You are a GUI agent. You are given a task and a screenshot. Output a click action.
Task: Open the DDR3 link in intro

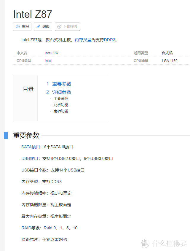110,40
